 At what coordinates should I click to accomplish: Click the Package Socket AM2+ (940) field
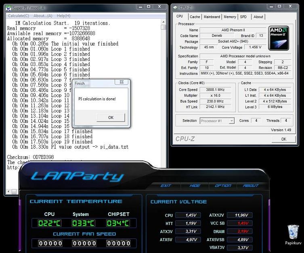tap(233, 41)
